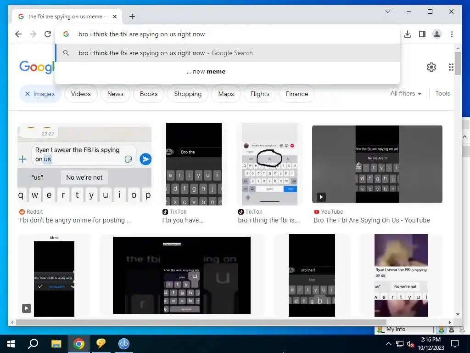Click the horizontal page scrollbar thumb
Screen dimensions: 470x353
(x=201, y=322)
